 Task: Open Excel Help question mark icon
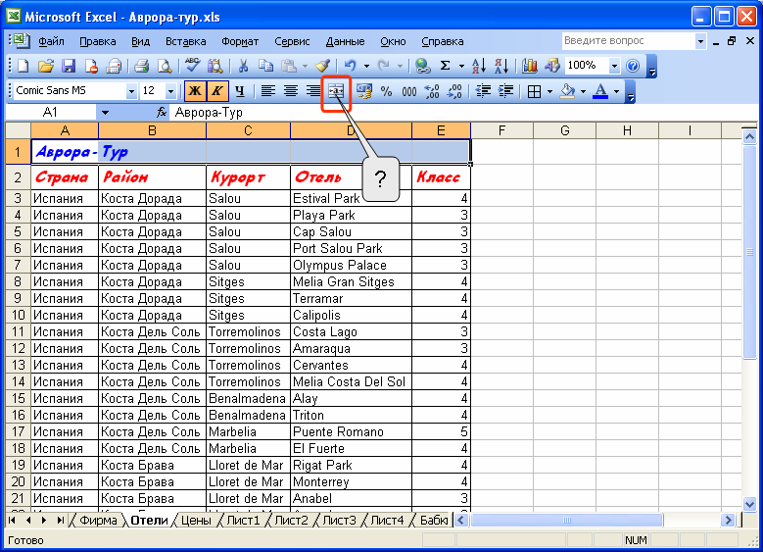point(633,66)
